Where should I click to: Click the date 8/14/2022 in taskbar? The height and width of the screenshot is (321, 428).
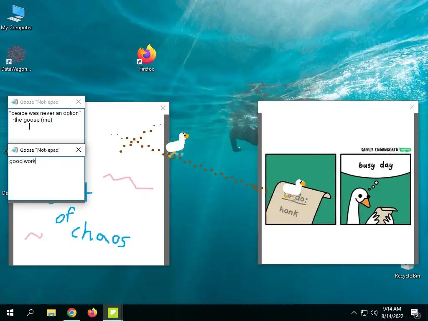pyautogui.click(x=392, y=316)
